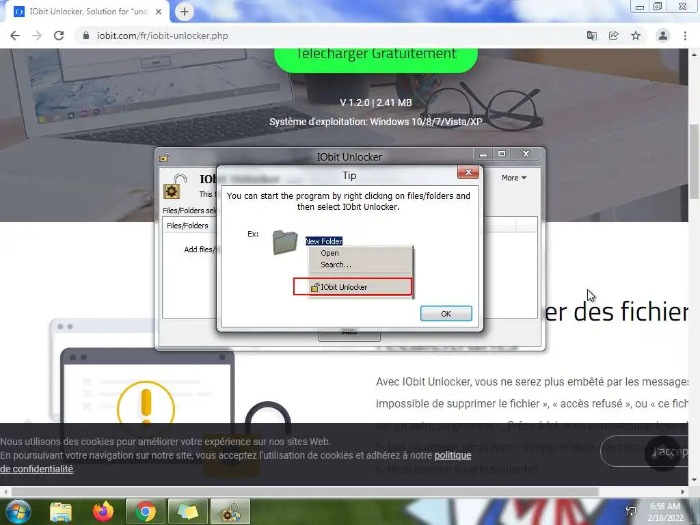Select IObit Unlocker entry in example context menu
Viewport: 700px width, 525px height.
pyautogui.click(x=353, y=286)
